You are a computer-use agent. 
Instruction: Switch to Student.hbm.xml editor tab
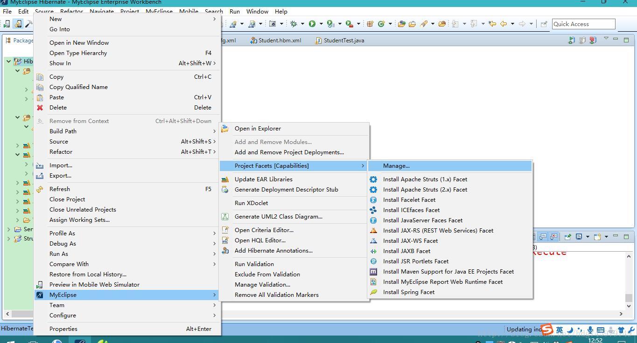[x=276, y=41]
